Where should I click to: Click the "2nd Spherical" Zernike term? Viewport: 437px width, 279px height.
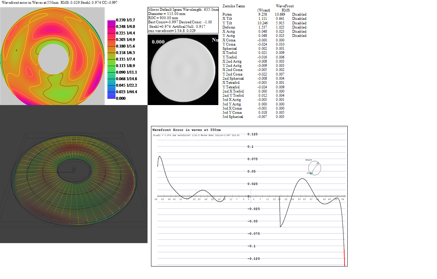(233, 78)
